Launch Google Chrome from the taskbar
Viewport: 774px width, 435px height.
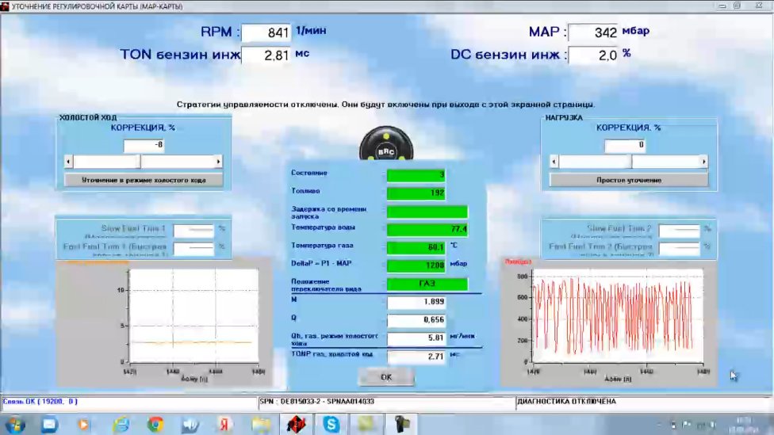(x=155, y=425)
